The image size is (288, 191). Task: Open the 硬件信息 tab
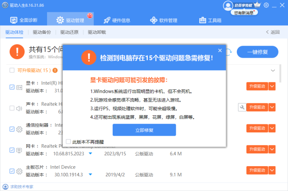pyautogui.click(x=117, y=20)
